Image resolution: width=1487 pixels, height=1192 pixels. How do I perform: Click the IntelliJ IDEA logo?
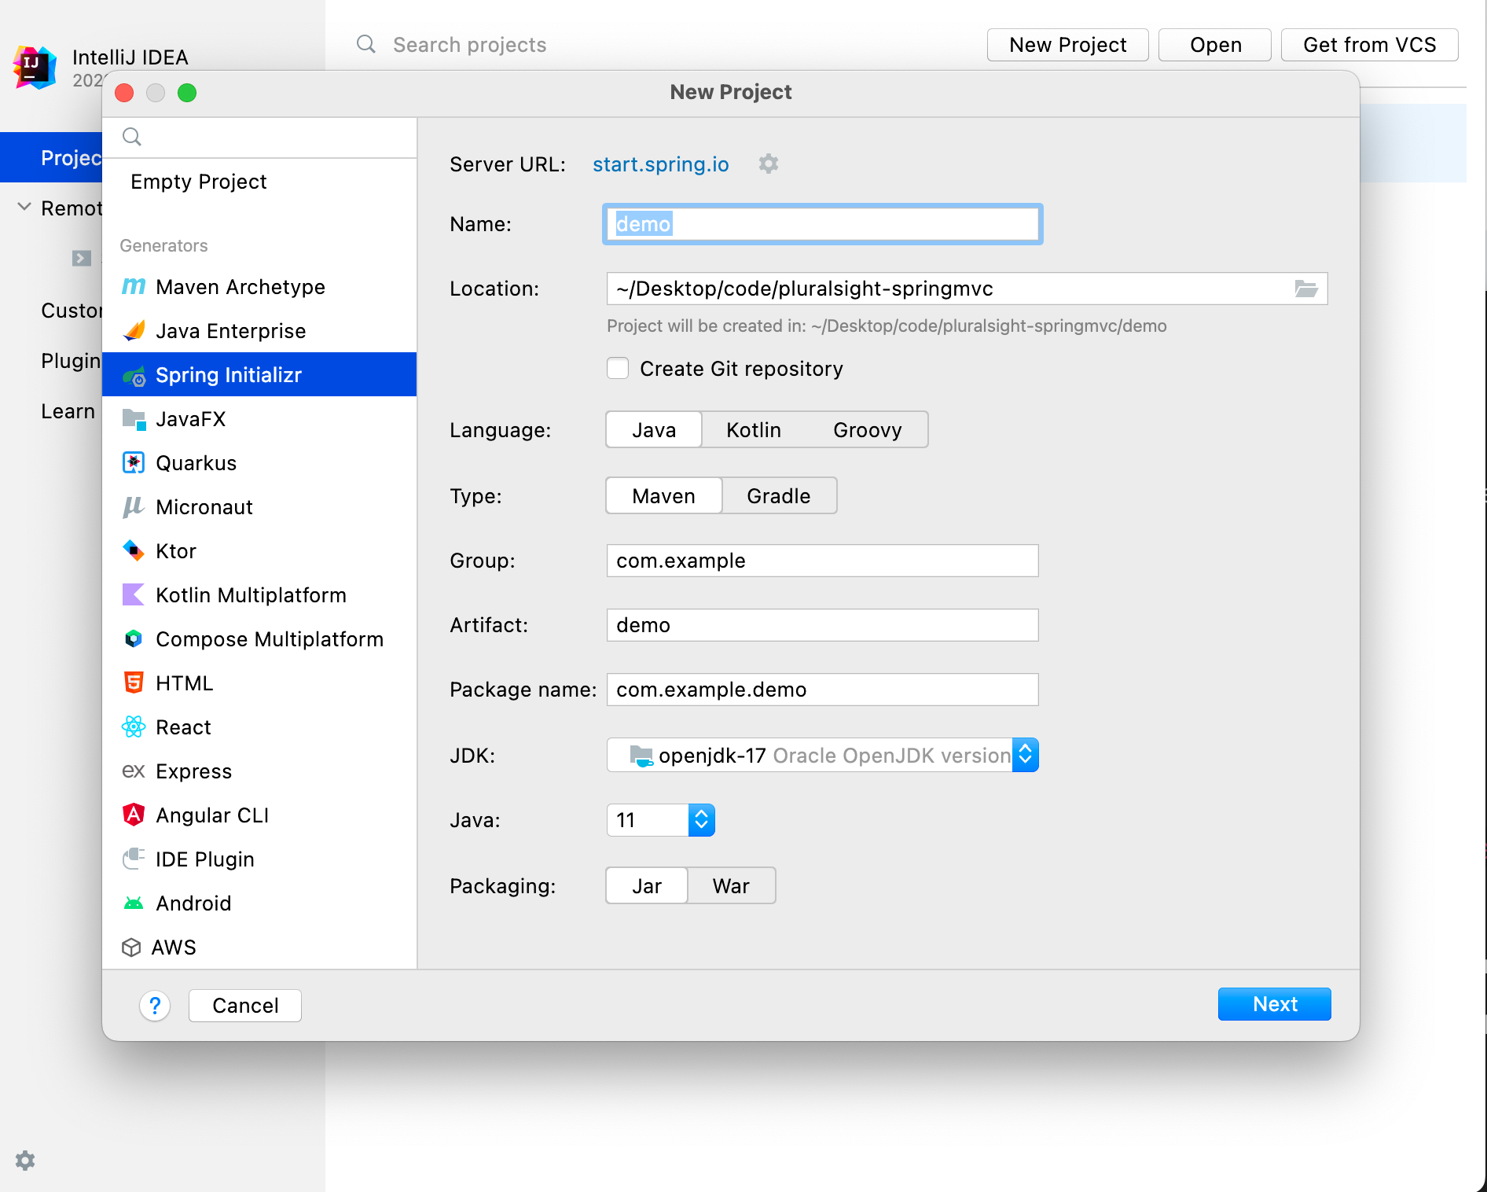tap(35, 68)
